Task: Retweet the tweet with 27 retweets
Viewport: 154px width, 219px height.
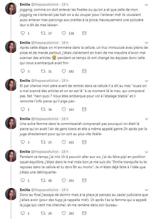Action: pos(43,33)
